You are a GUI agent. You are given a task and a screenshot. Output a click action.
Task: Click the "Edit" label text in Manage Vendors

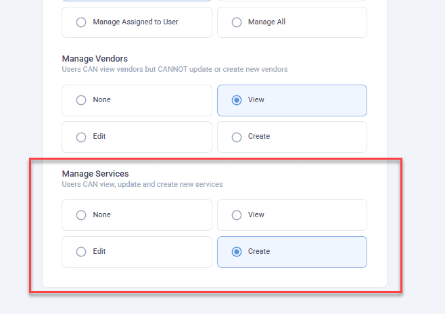click(x=99, y=137)
